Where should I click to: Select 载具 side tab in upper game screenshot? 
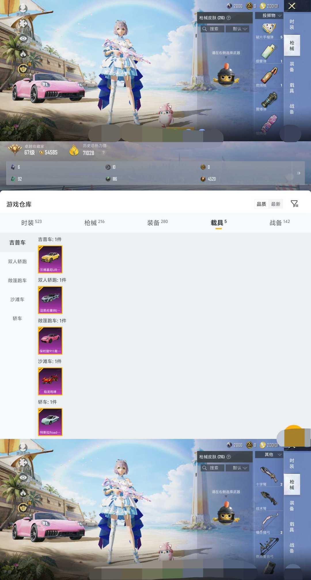(x=292, y=88)
